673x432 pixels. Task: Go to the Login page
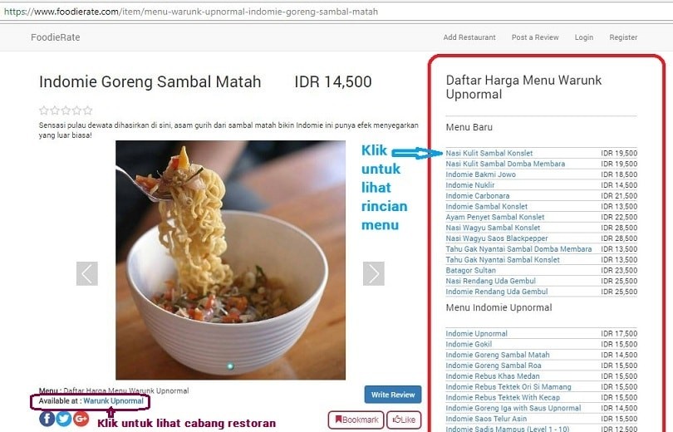tap(584, 37)
